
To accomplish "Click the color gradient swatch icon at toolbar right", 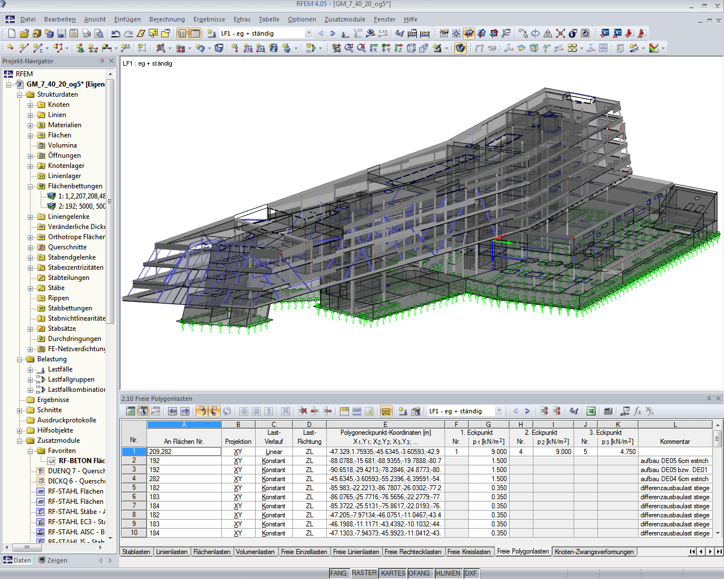I will [x=654, y=47].
